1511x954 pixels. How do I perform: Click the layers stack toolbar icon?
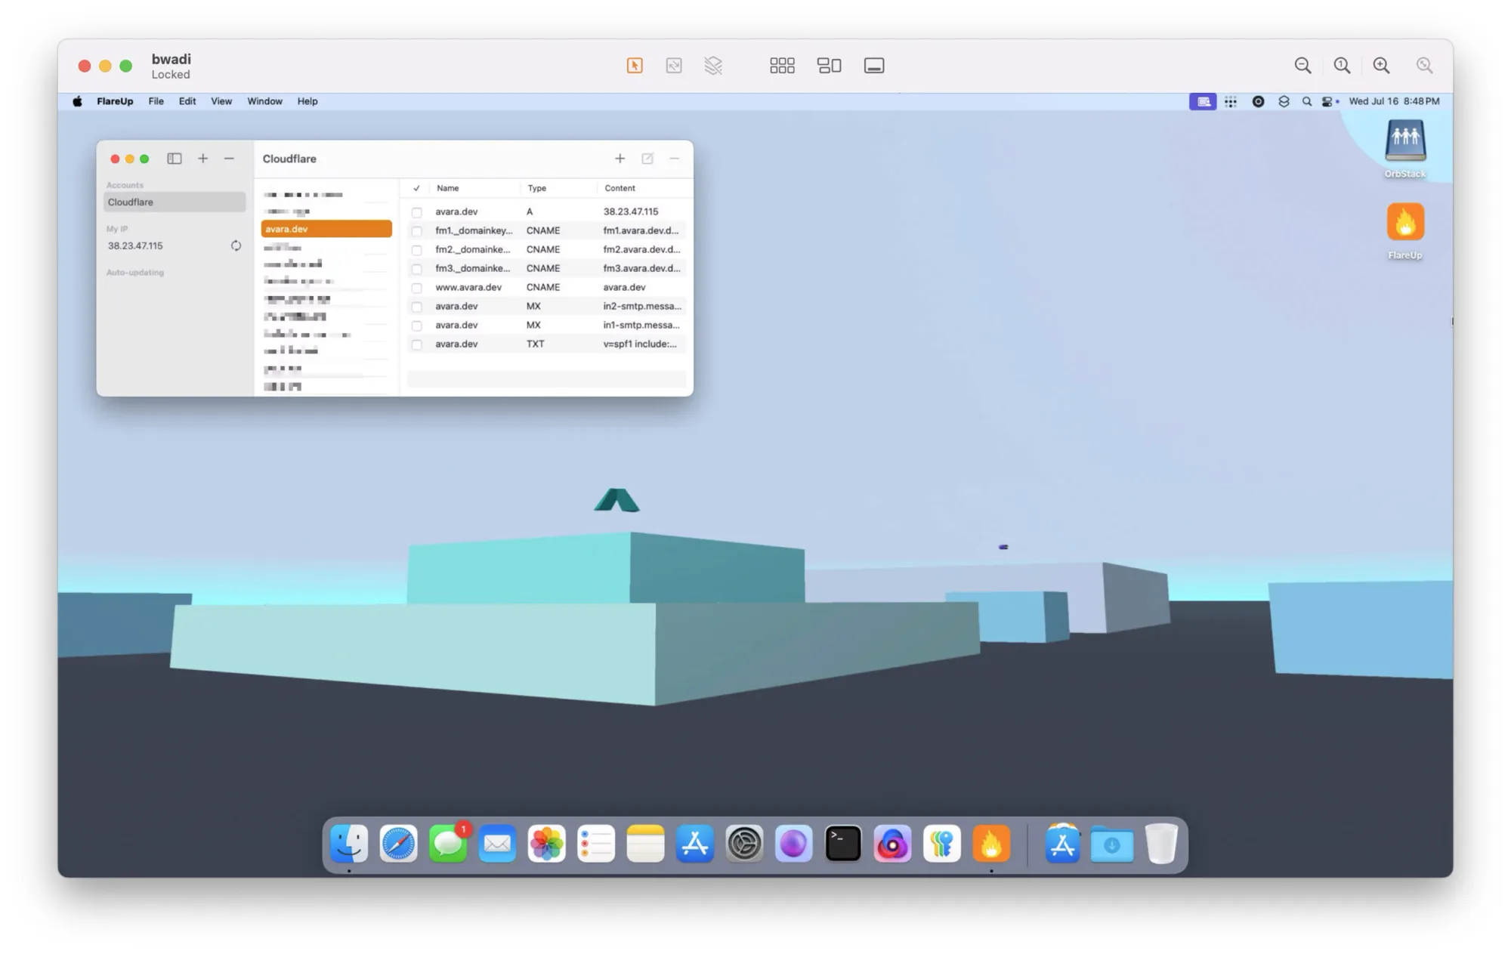[x=713, y=66]
